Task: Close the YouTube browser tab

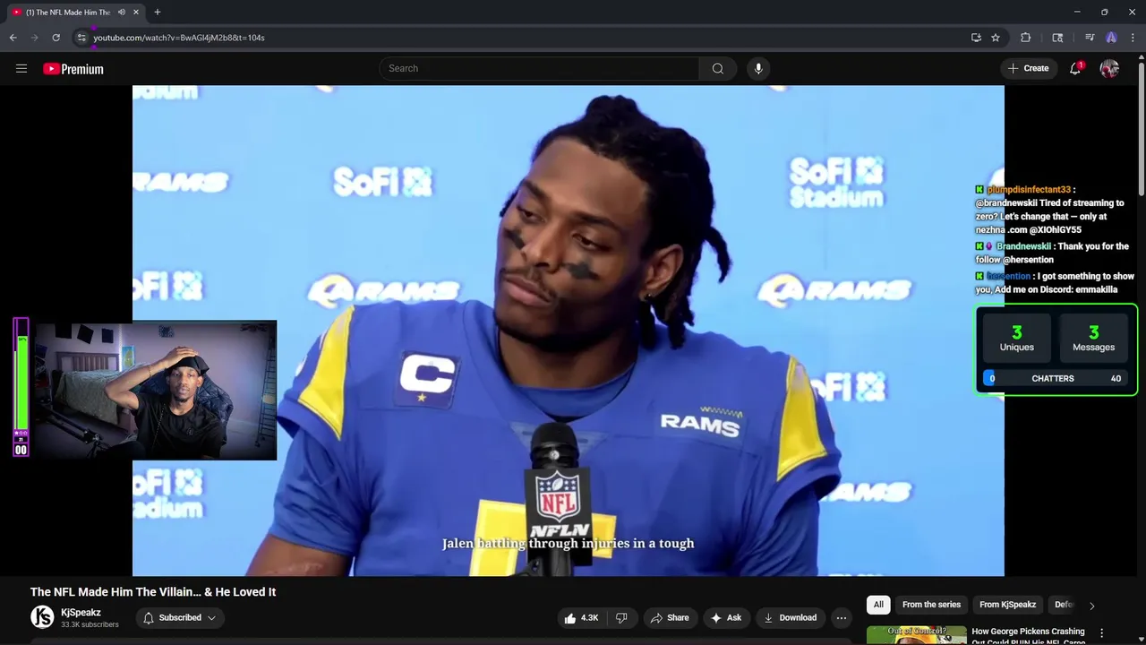Action: pyautogui.click(x=136, y=13)
